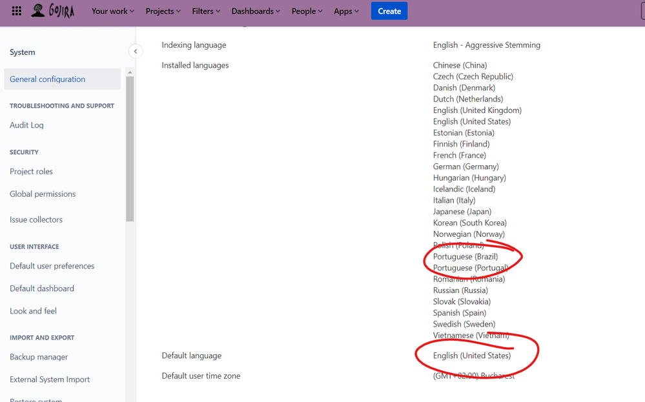
Task: Click the Gojira logo
Action: point(52,11)
